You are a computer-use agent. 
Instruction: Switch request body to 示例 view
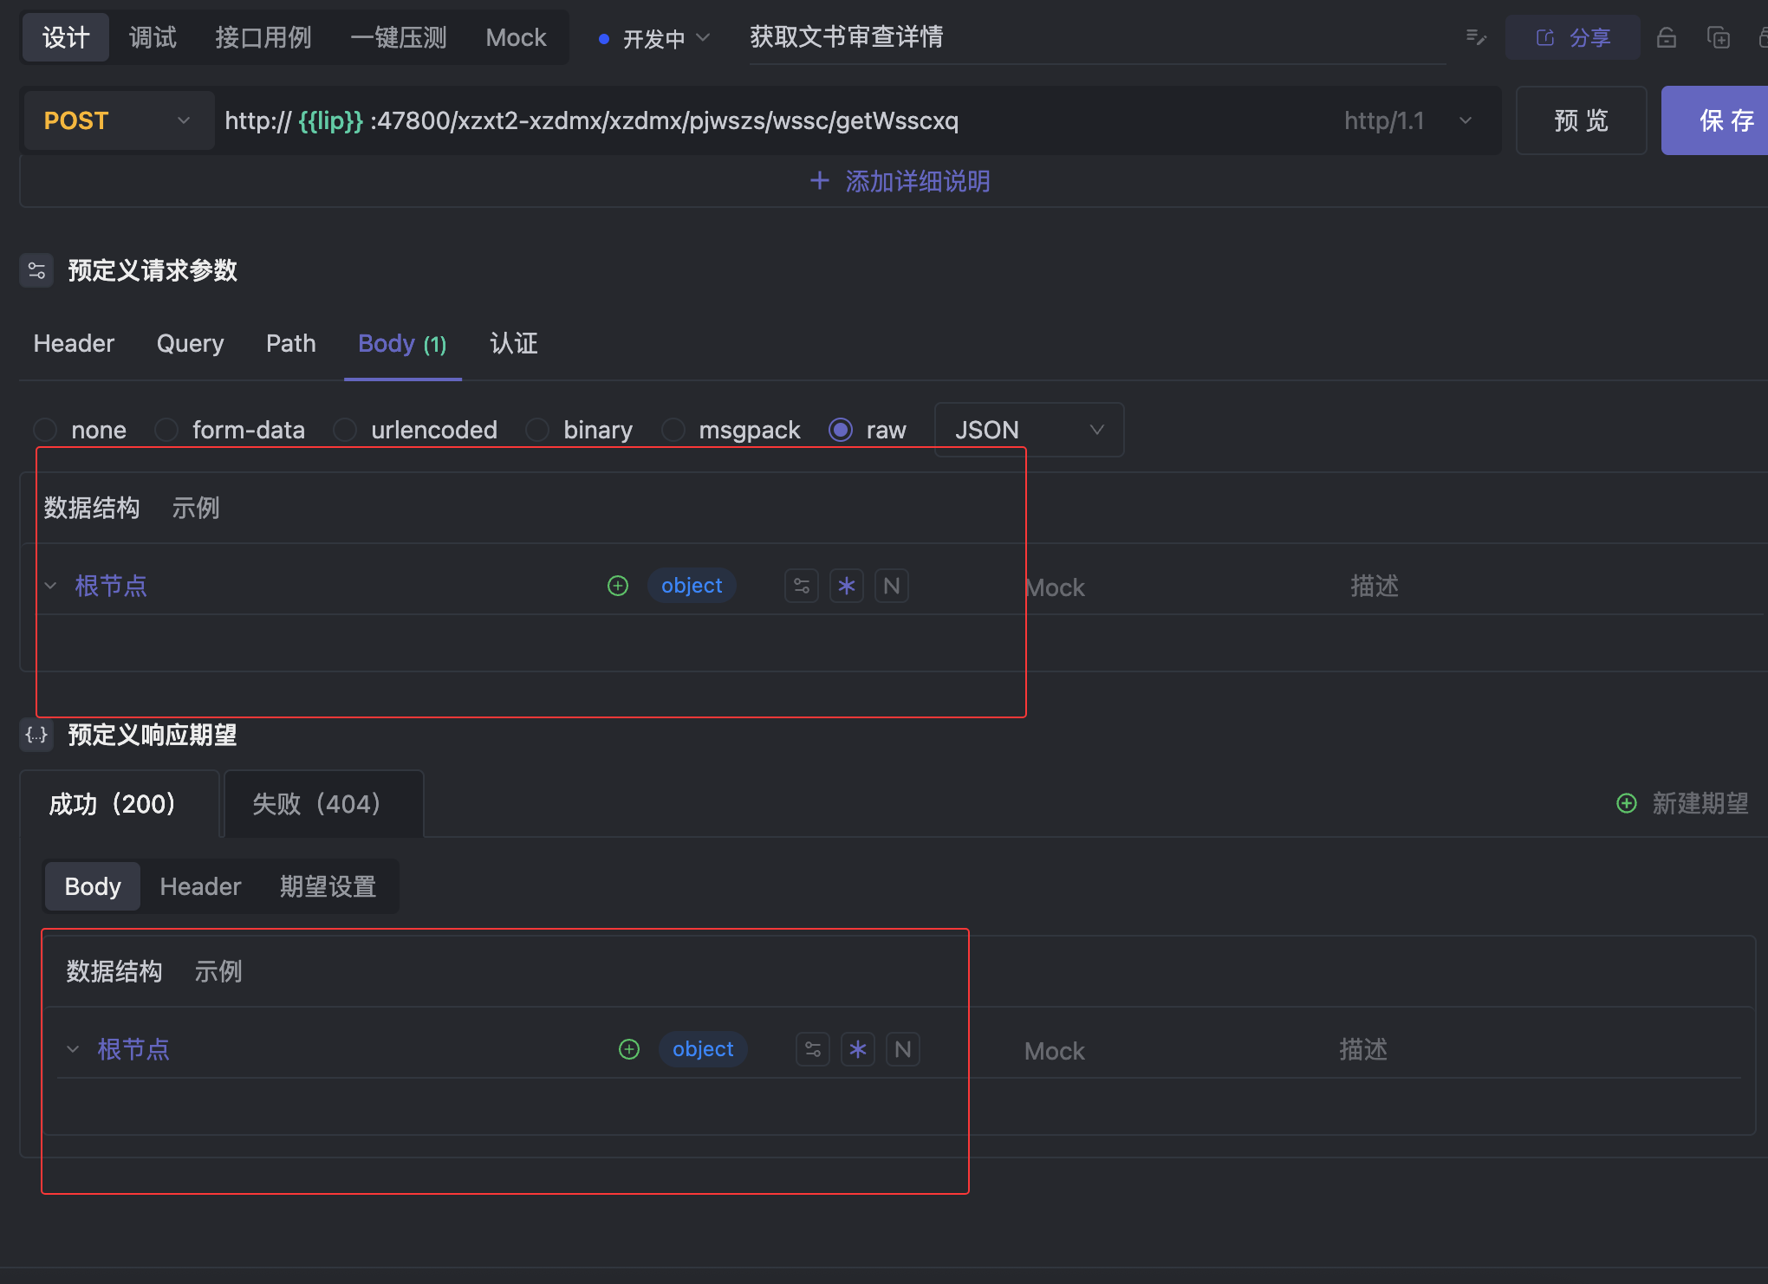(196, 508)
